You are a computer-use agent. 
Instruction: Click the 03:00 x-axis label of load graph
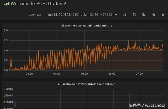(x=29, y=74)
